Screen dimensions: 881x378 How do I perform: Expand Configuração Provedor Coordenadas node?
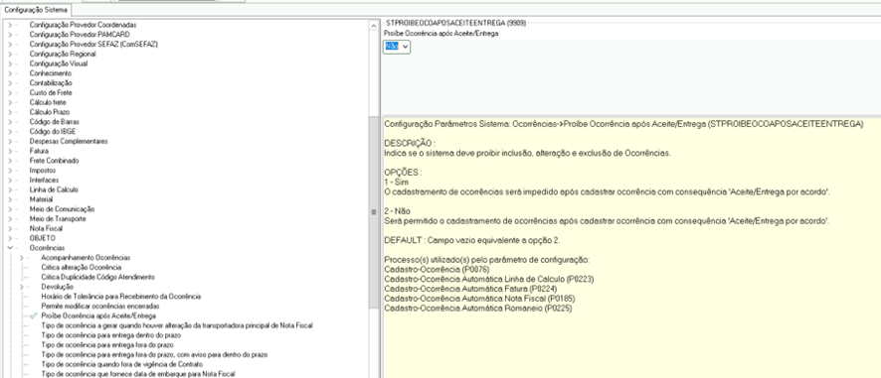point(10,25)
